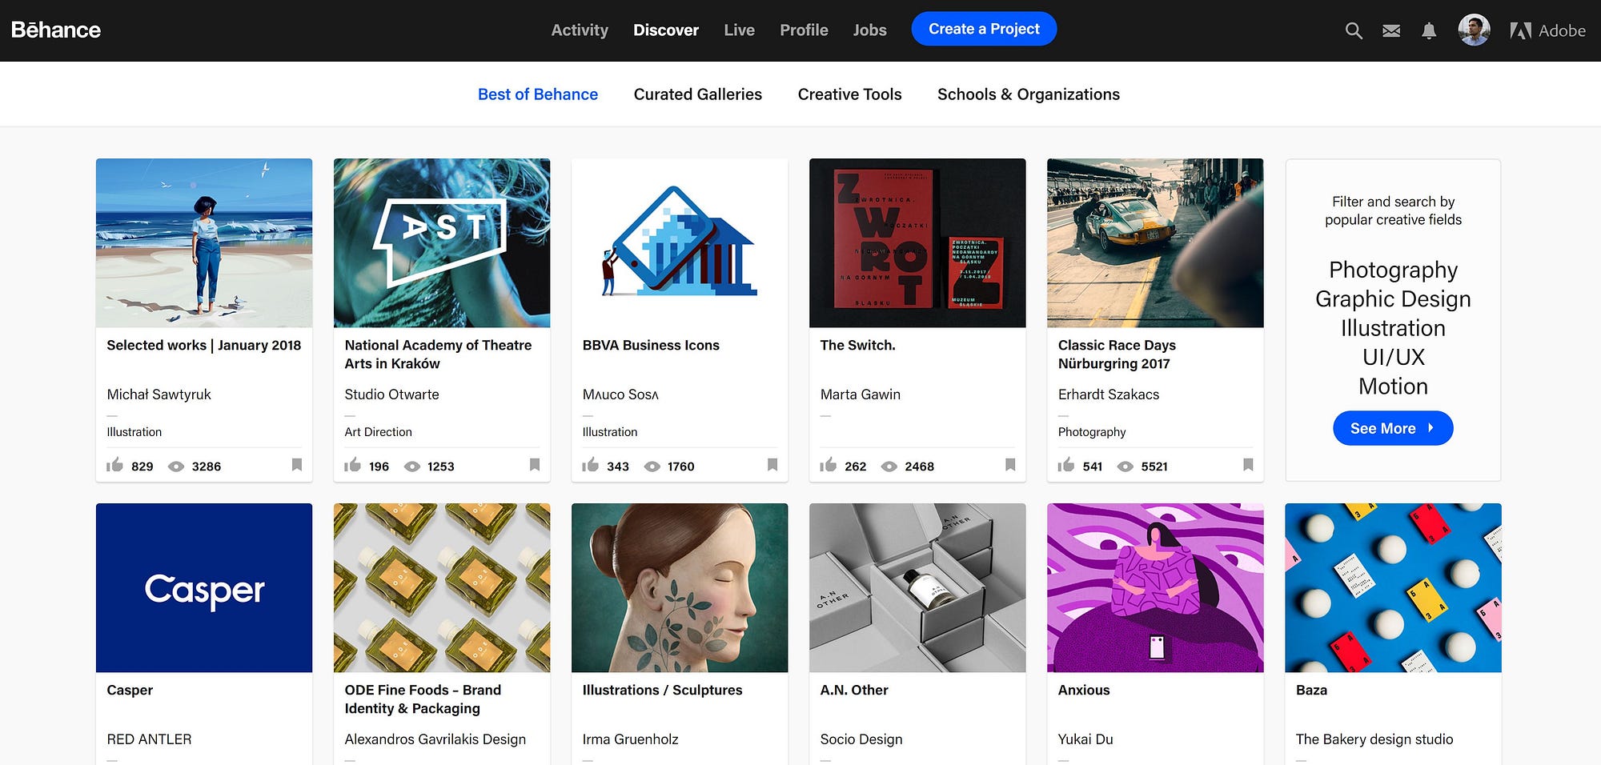The image size is (1601, 765).
Task: Bookmark 'Selected works | January 2018' project
Action: pyautogui.click(x=297, y=465)
